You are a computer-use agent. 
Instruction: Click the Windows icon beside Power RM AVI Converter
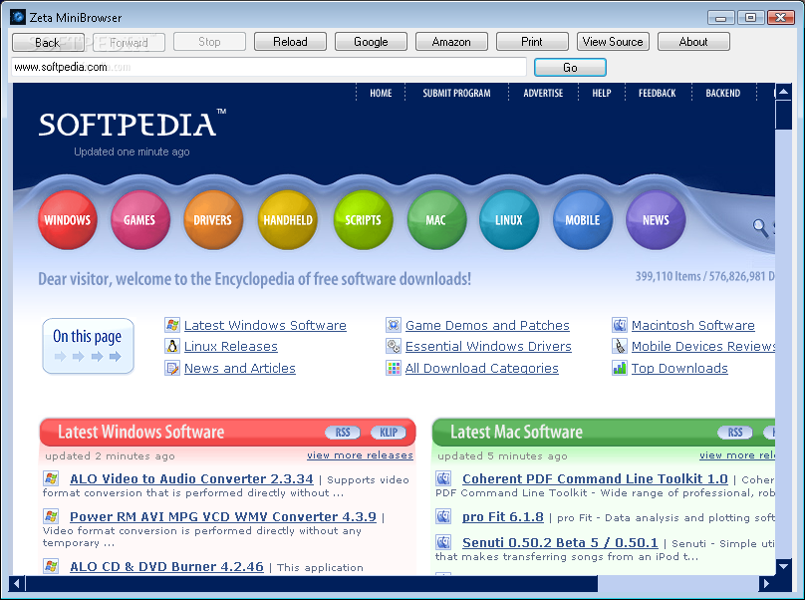pyautogui.click(x=51, y=516)
